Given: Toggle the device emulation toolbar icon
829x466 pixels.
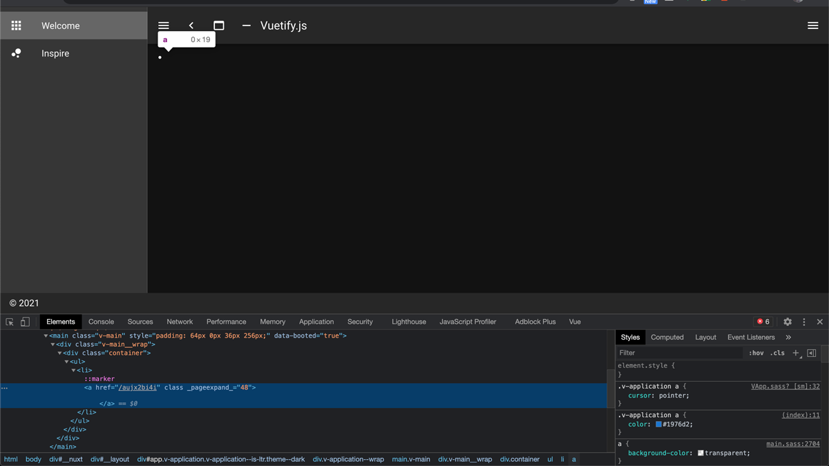Looking at the screenshot, I should 25,322.
